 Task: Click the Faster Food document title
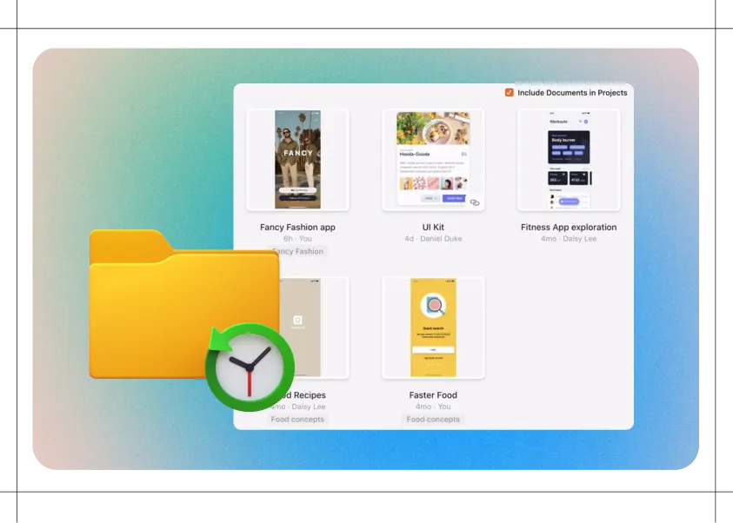433,395
